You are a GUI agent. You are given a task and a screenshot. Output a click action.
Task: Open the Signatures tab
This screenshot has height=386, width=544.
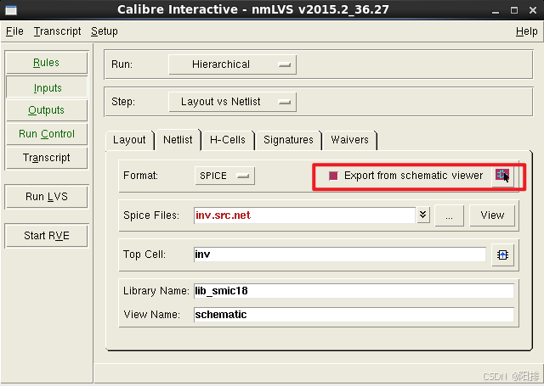pos(288,140)
